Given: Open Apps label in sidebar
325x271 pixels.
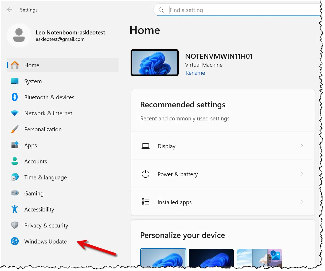Looking at the screenshot, I should click(x=31, y=146).
